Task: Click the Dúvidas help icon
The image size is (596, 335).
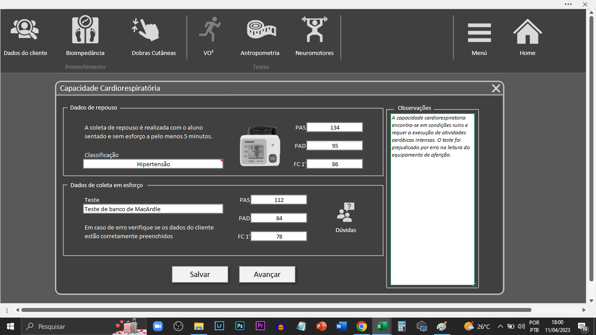Action: click(346, 212)
